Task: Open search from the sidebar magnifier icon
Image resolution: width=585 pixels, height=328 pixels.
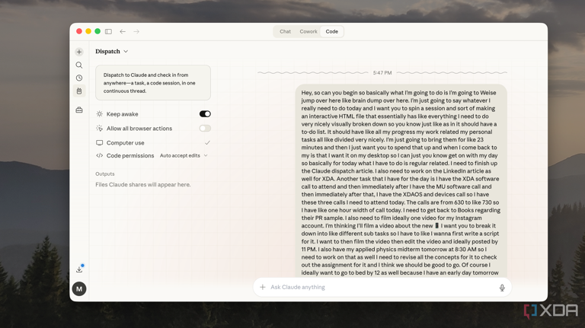Action: (79, 65)
